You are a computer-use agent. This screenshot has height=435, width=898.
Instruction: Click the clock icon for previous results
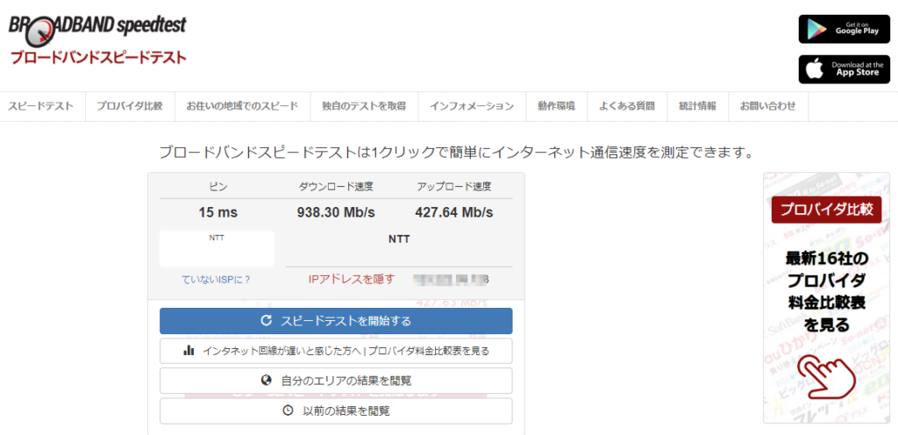click(x=288, y=410)
